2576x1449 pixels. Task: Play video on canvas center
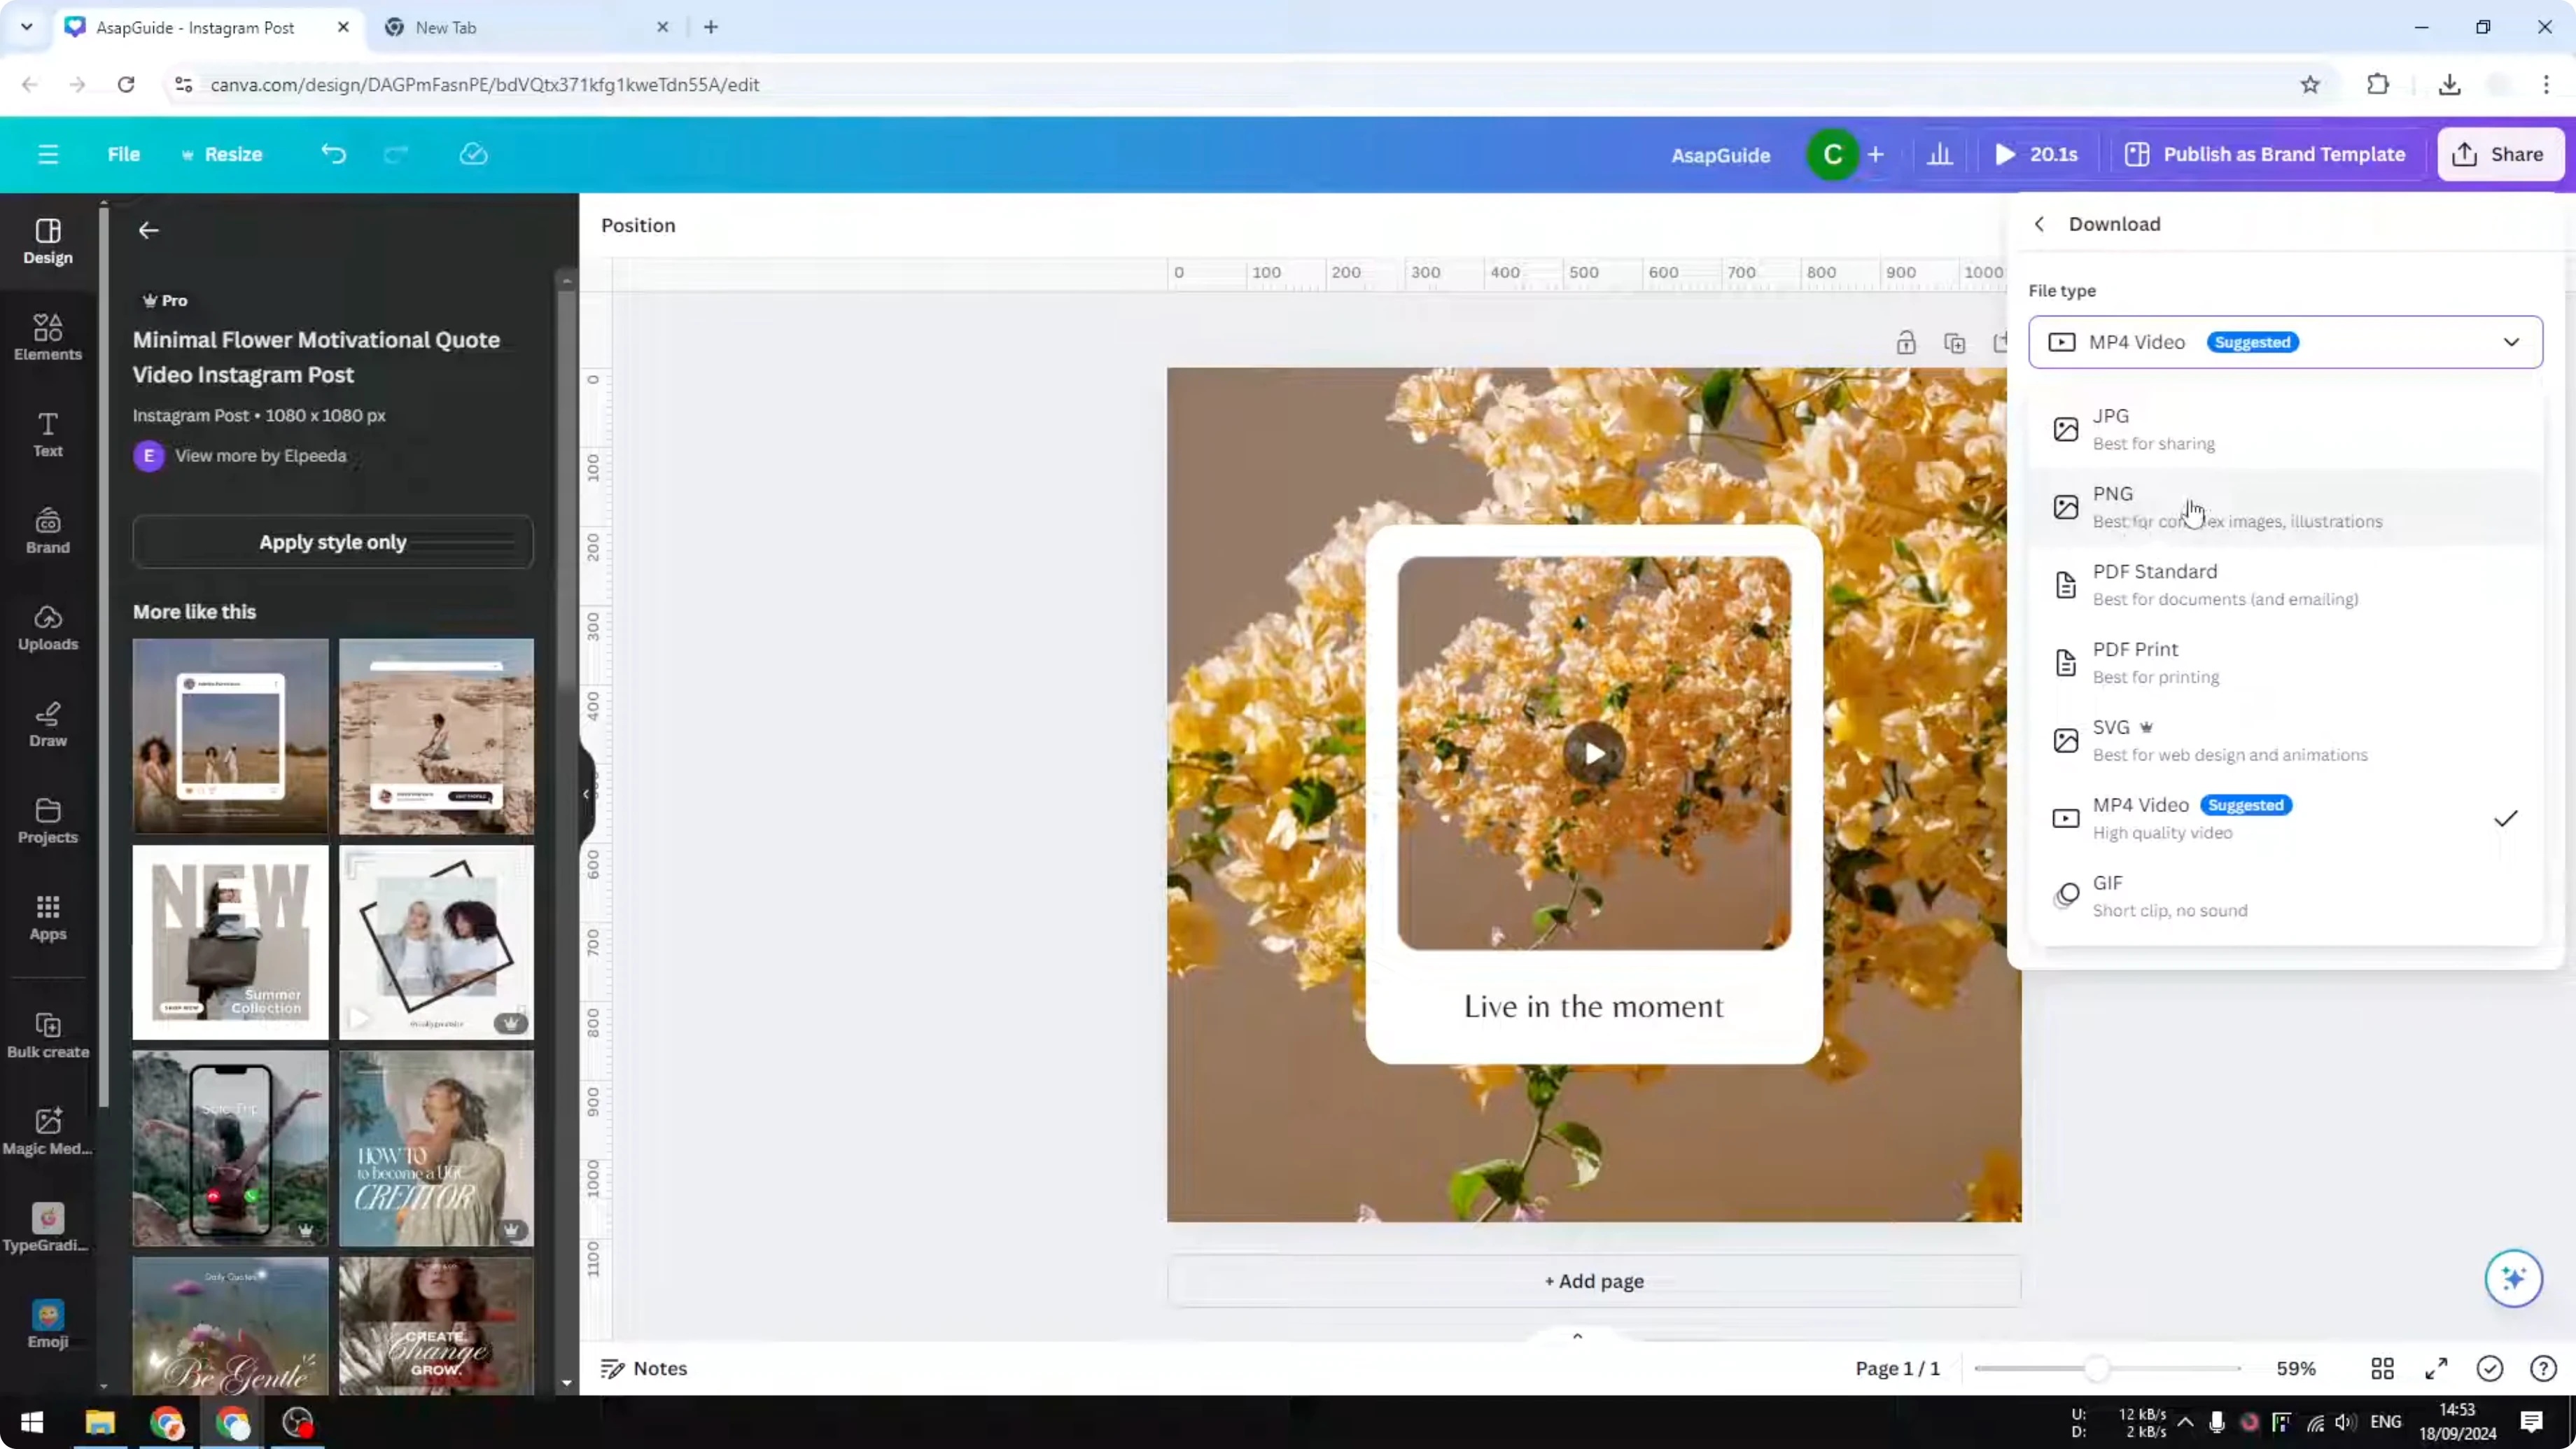(1594, 753)
